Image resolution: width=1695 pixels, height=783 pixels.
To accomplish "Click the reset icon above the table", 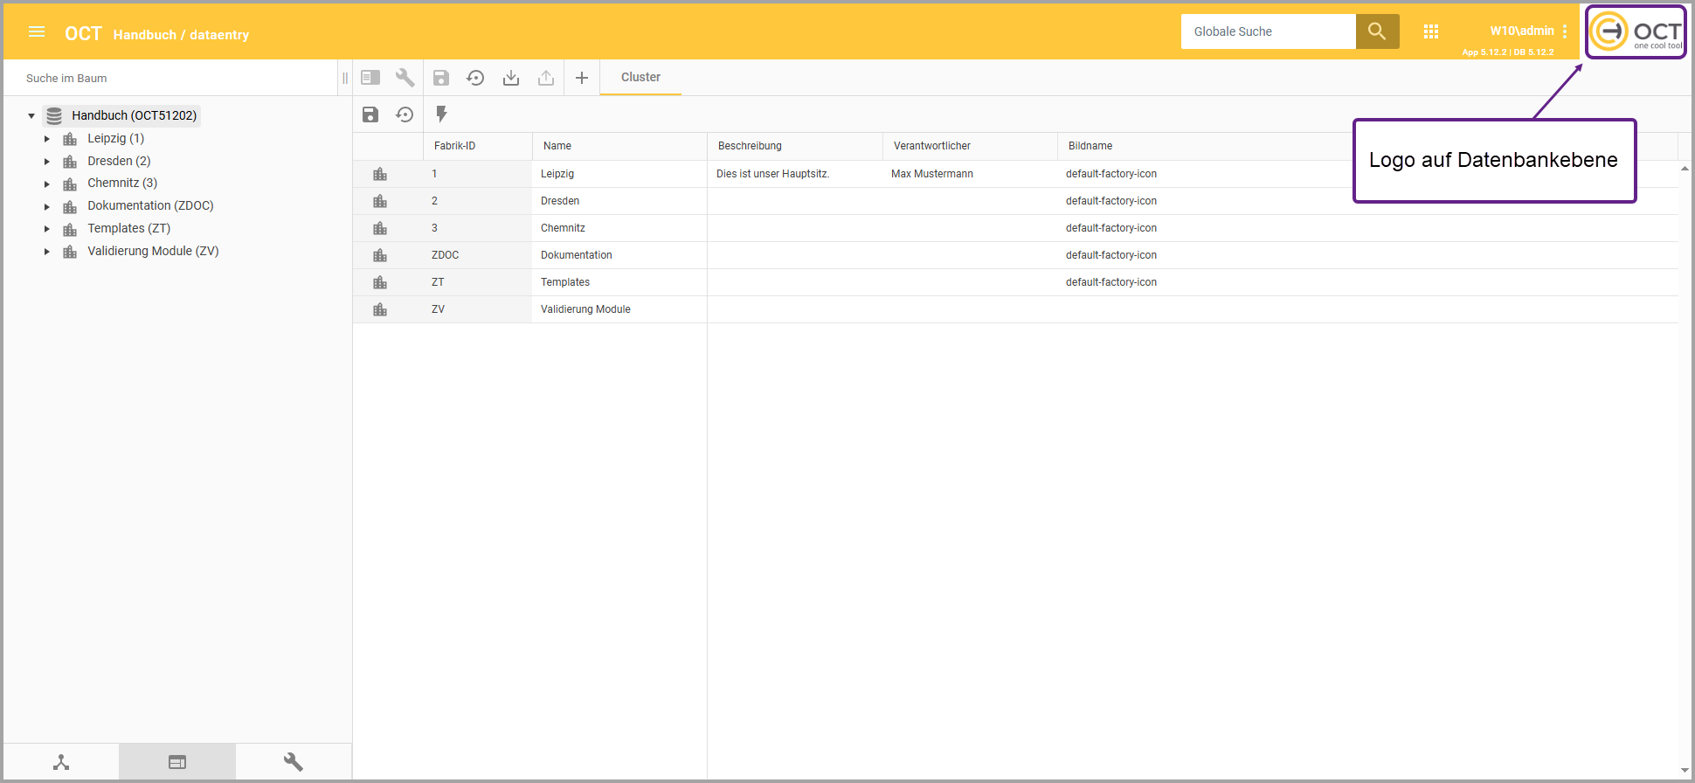I will click(405, 114).
